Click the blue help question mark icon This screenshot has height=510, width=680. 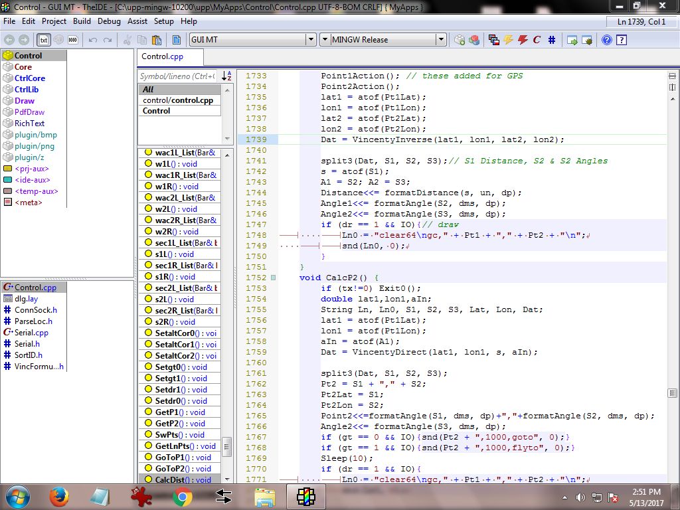pos(606,40)
